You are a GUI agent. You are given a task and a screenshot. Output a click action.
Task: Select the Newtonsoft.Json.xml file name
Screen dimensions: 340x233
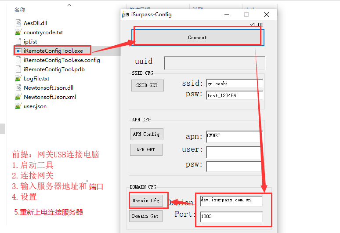pyautogui.click(x=50, y=97)
